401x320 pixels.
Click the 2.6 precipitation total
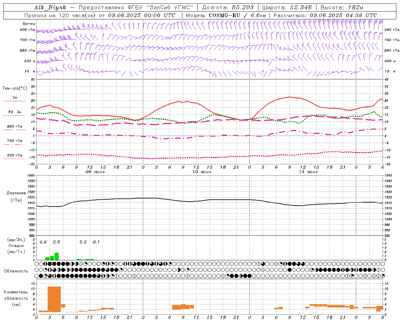[x=56, y=242]
